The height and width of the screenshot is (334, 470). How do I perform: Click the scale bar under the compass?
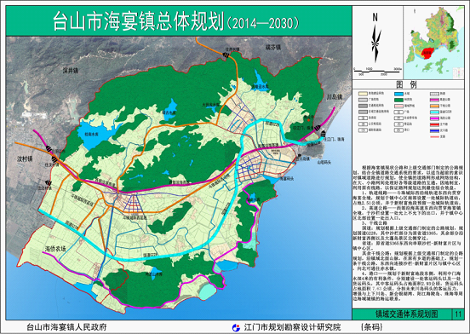(377, 72)
